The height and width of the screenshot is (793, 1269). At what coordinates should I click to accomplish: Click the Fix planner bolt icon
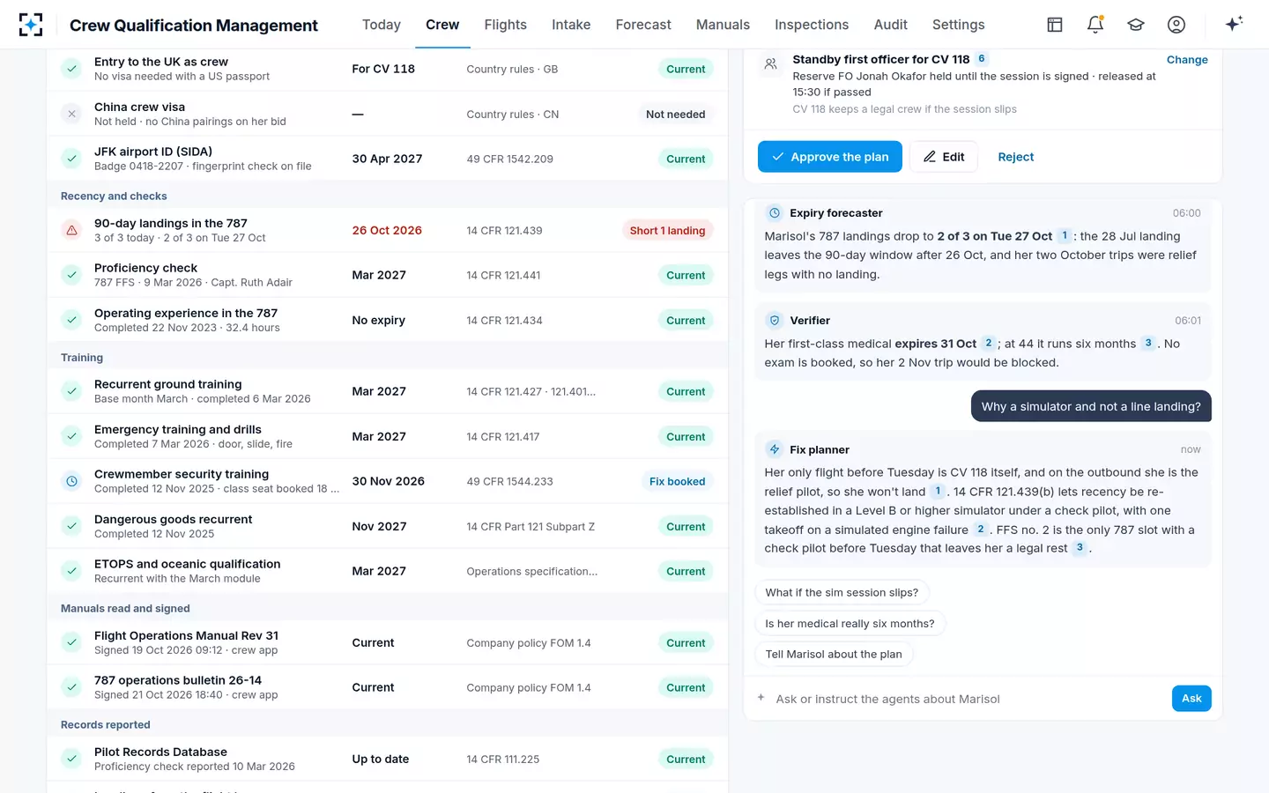click(x=775, y=449)
